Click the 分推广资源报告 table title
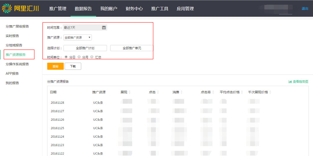The height and width of the screenshot is (156, 313). (x=58, y=82)
